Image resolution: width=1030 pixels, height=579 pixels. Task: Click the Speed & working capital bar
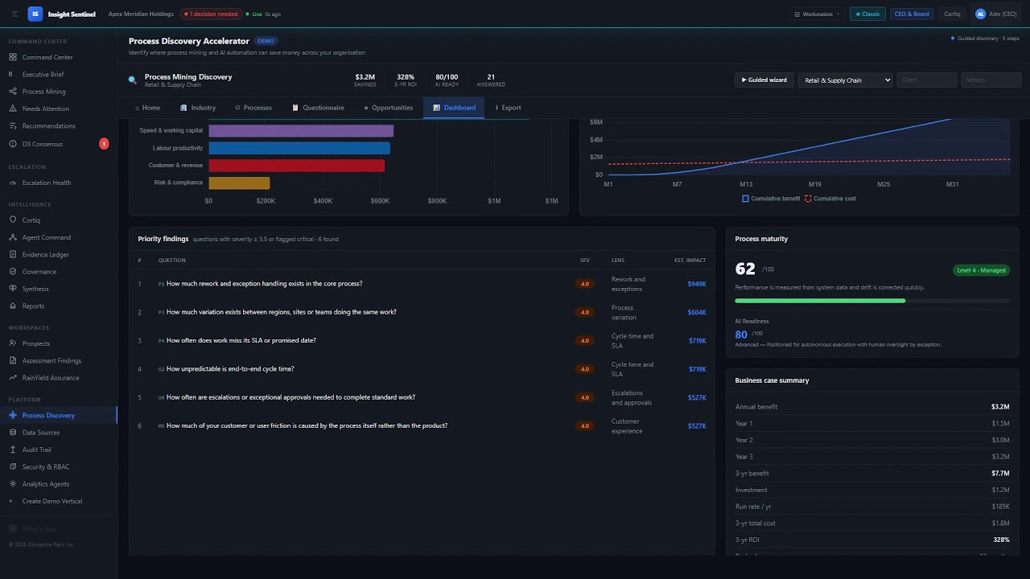coord(301,130)
